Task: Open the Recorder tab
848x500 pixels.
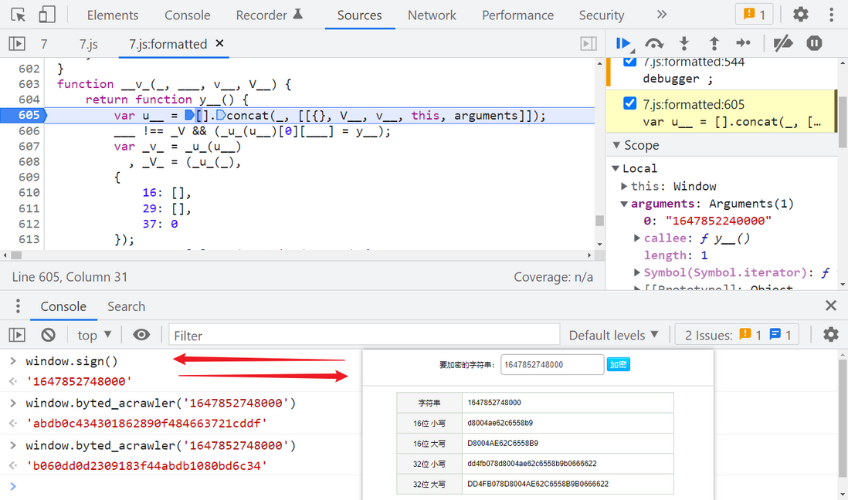Action: tap(269, 15)
